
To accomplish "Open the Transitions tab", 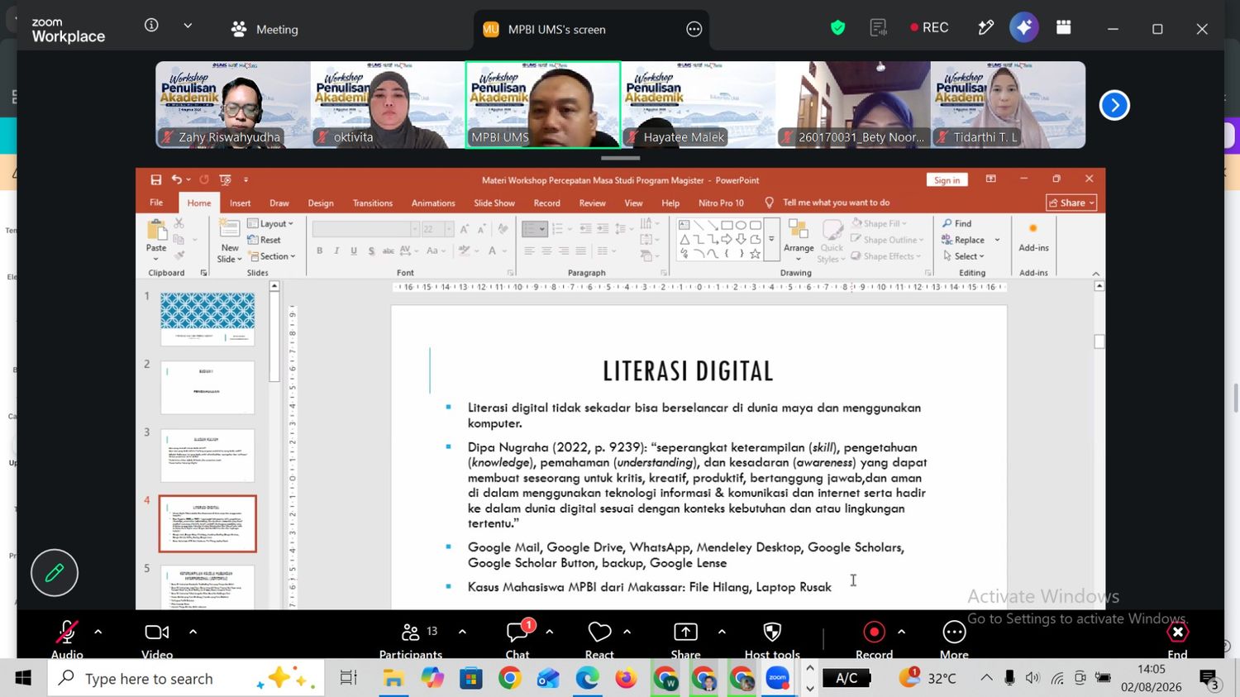I will coord(373,203).
